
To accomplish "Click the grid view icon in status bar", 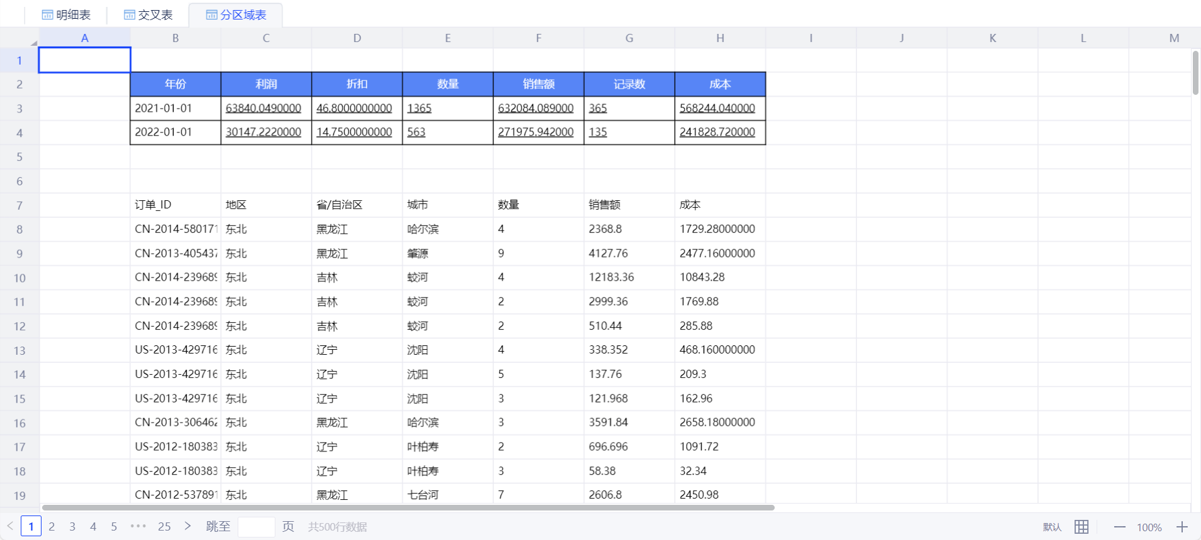I will click(x=1082, y=527).
